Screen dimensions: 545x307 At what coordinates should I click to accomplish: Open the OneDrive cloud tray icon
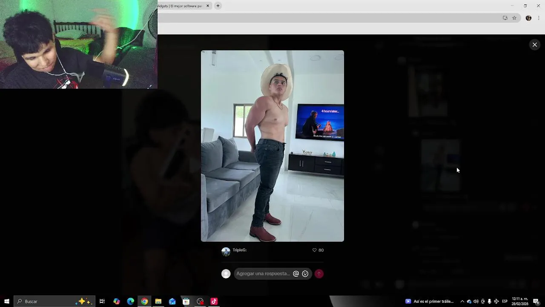click(x=469, y=301)
